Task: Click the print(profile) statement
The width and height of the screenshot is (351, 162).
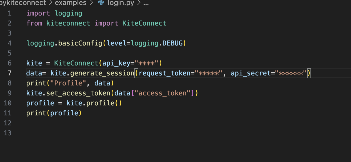Action: pos(54,113)
